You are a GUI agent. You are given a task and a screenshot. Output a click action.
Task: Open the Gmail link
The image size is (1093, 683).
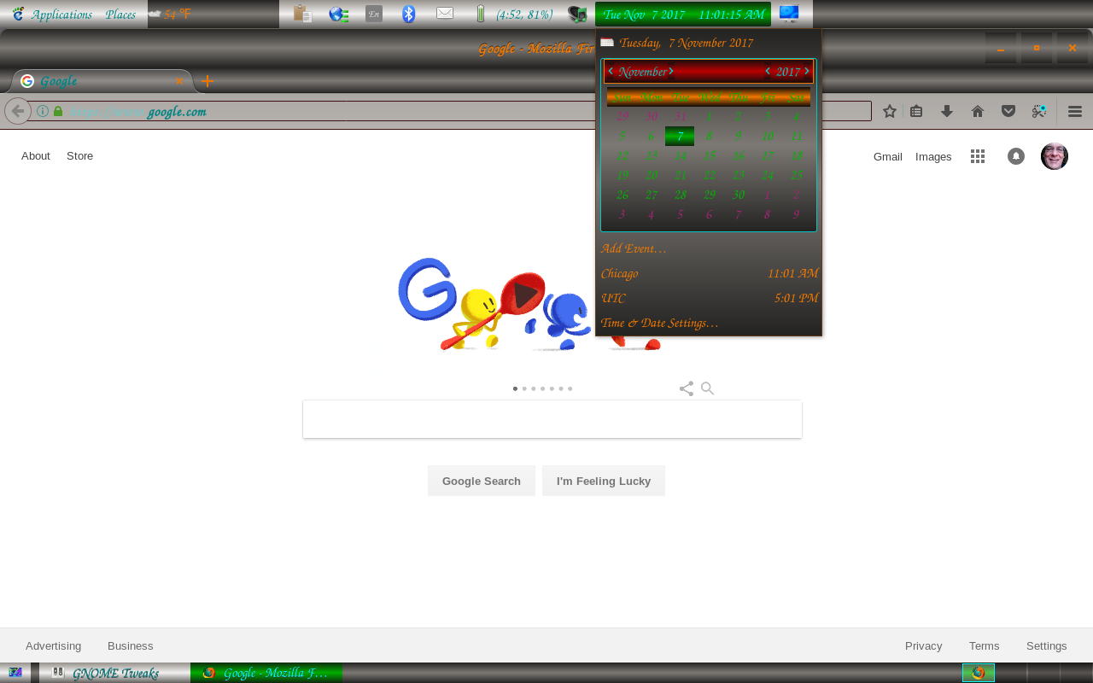coord(888,156)
